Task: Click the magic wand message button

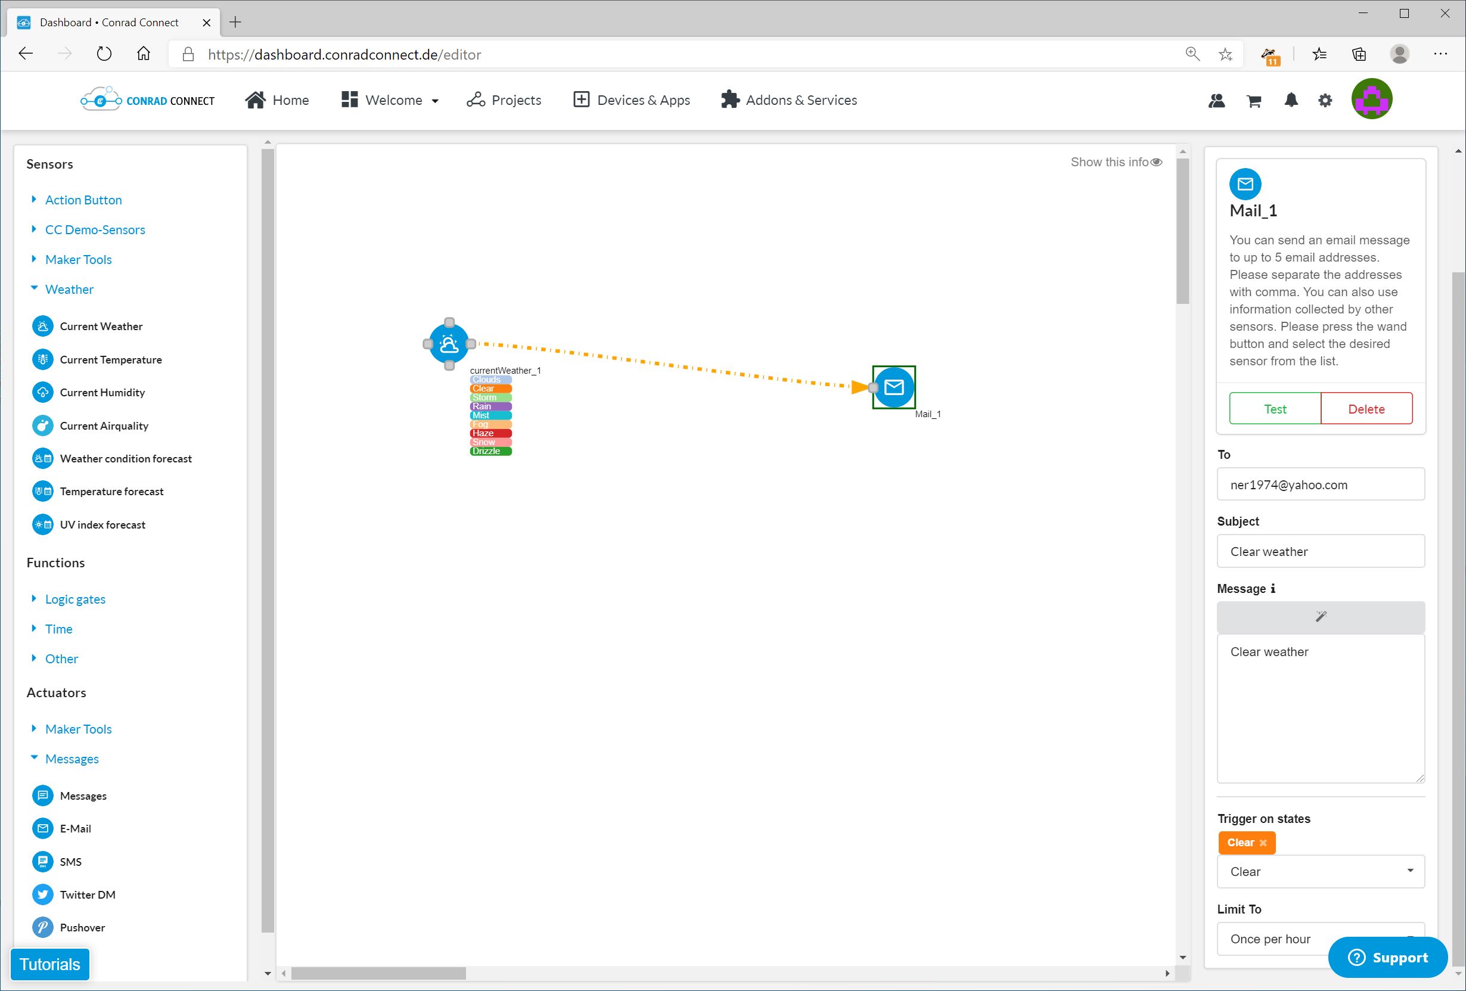Action: click(1320, 617)
